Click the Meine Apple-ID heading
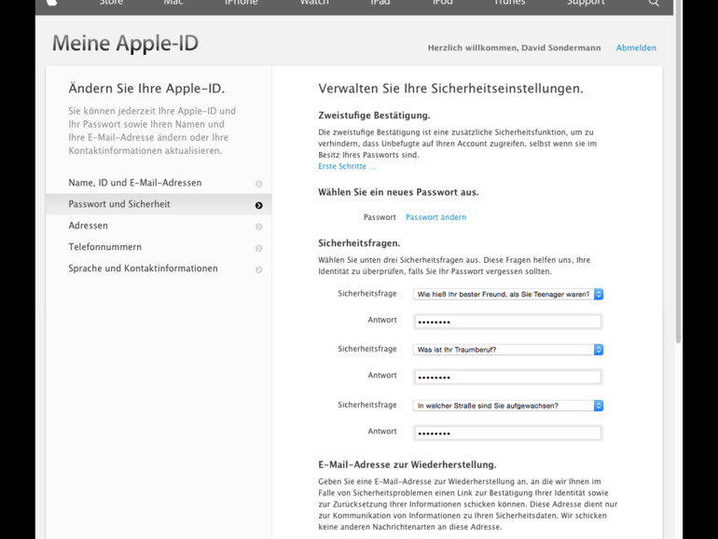The width and height of the screenshot is (718, 539). click(125, 44)
